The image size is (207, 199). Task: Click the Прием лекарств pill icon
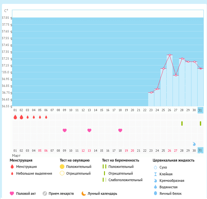[45, 193]
